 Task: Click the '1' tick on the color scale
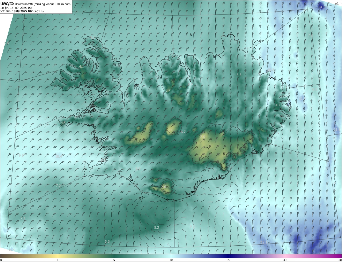tap(57, 260)
